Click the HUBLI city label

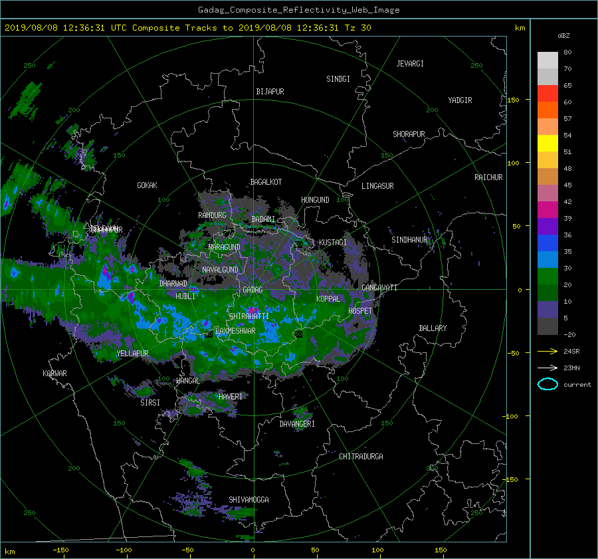click(x=185, y=296)
